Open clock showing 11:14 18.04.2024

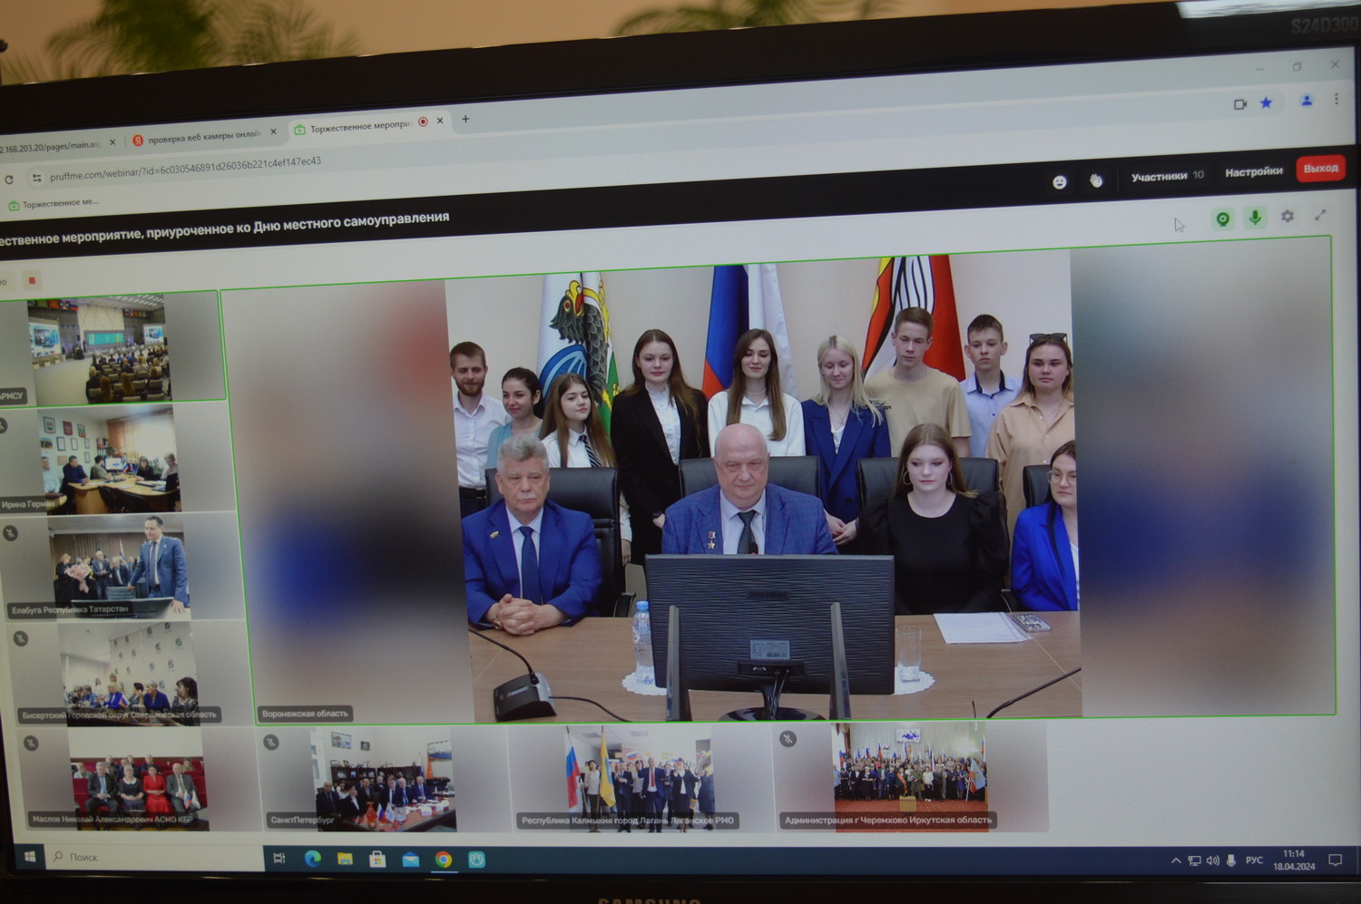pyautogui.click(x=1294, y=860)
